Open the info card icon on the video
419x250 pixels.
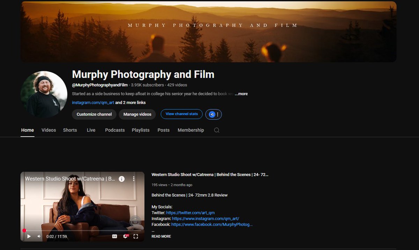pyautogui.click(x=122, y=179)
